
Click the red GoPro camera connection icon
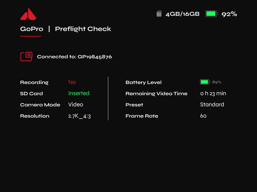click(x=26, y=56)
